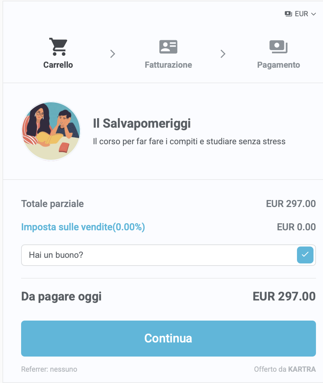Click the money icon beside EUR
Screen dimensions: 323x383
[289, 14]
